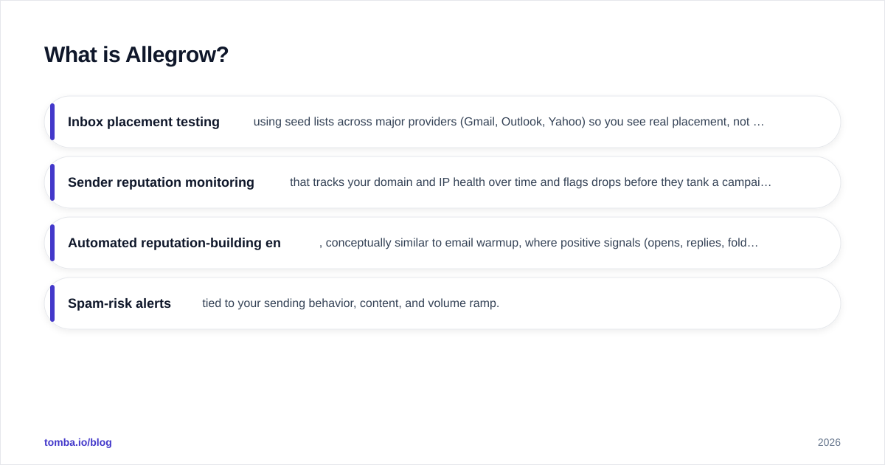Click the Sender reputation monitoring title
Screen dimensions: 885x465
[x=161, y=182]
